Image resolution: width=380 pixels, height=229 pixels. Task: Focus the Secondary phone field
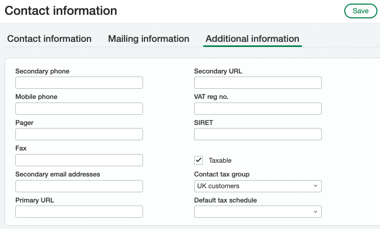point(79,83)
